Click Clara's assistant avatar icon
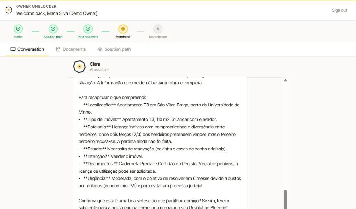Screen dimensions: 356x209 point(80,67)
